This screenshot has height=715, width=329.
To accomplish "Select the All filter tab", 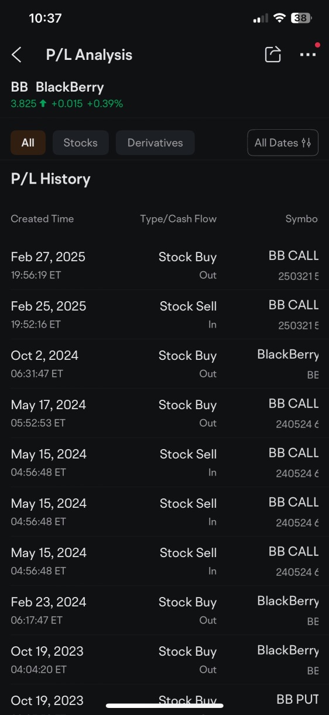I will (28, 143).
